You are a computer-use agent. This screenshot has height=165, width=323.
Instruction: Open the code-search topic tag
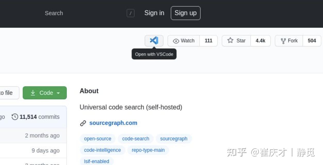(x=135, y=139)
